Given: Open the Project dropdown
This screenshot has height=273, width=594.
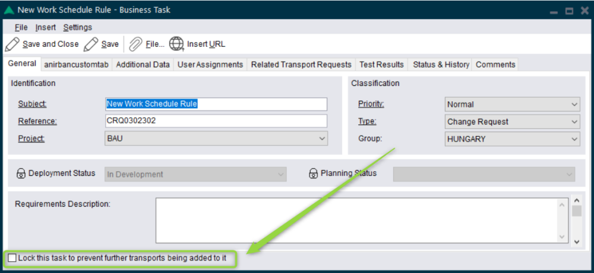Looking at the screenshot, I should 322,139.
